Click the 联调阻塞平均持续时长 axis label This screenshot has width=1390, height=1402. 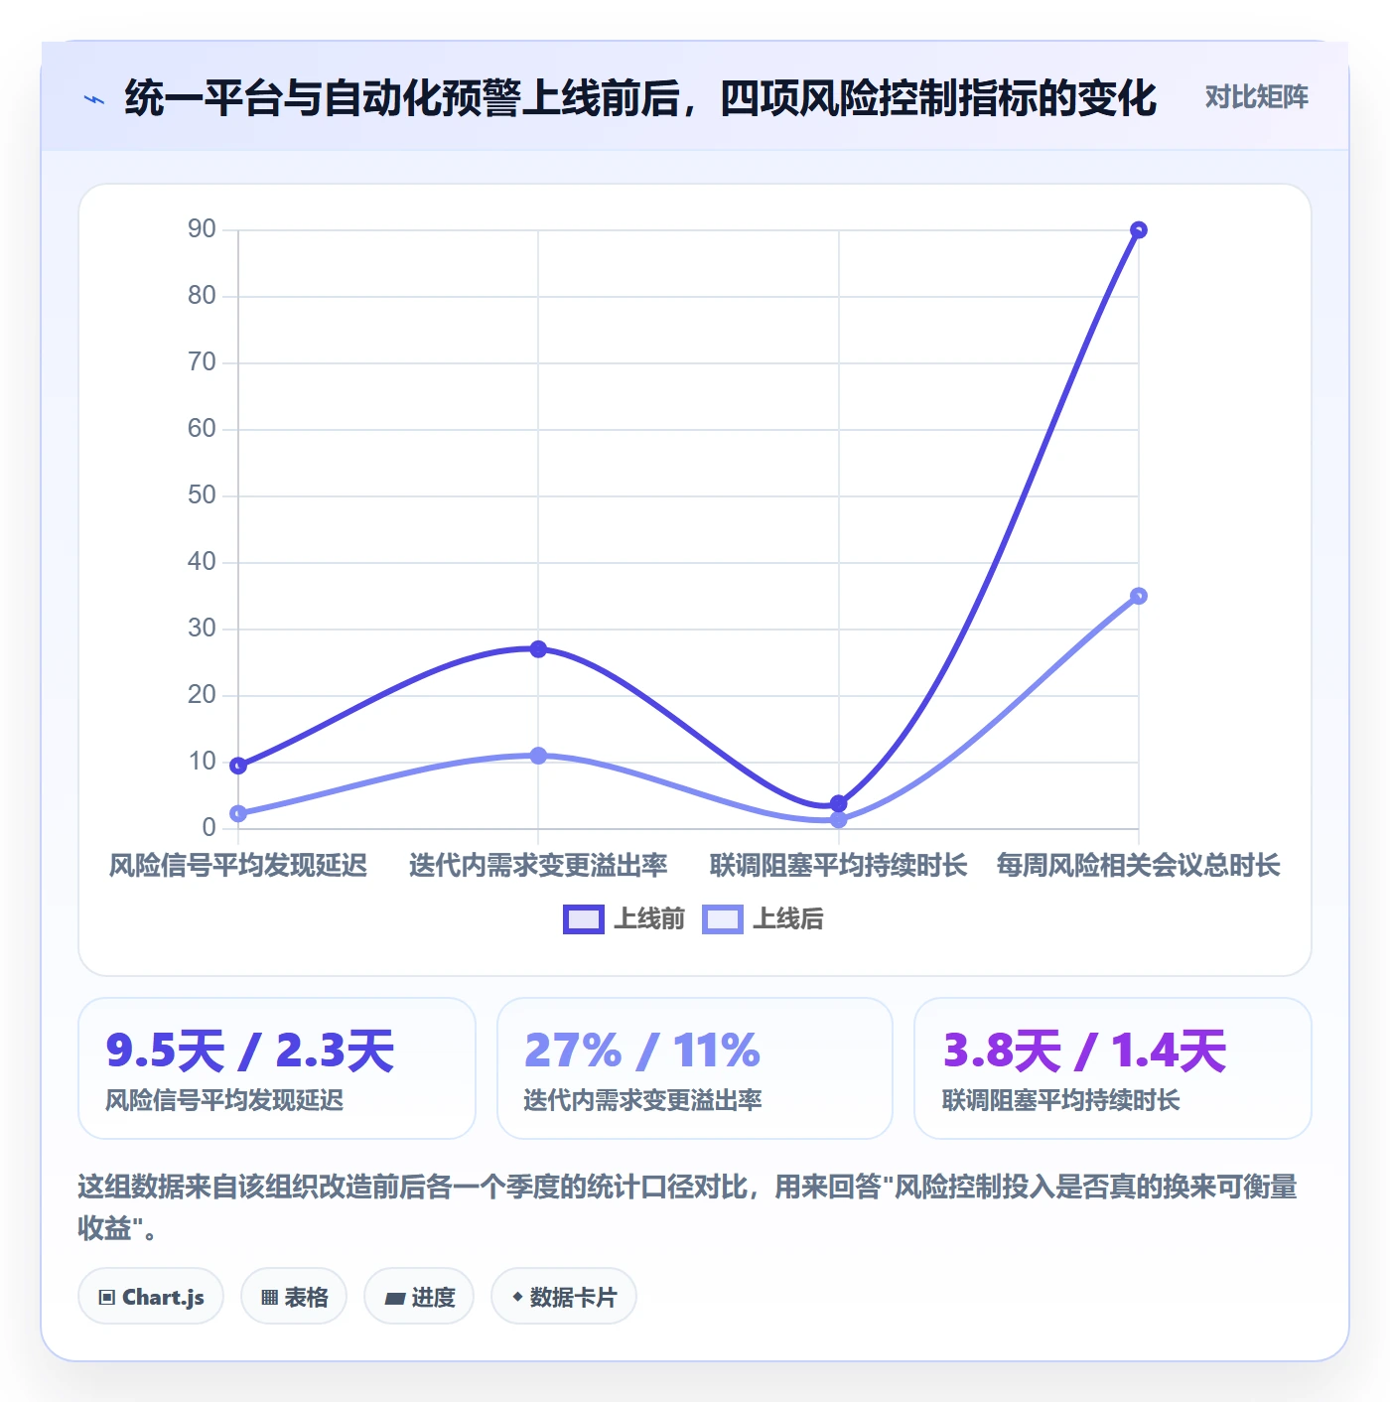839,866
